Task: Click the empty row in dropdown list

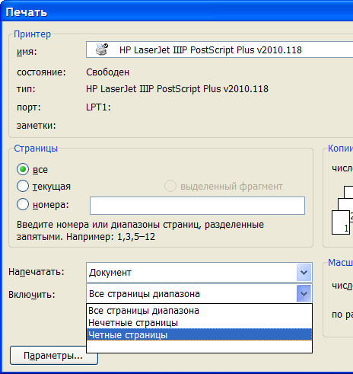Action: click(x=199, y=347)
